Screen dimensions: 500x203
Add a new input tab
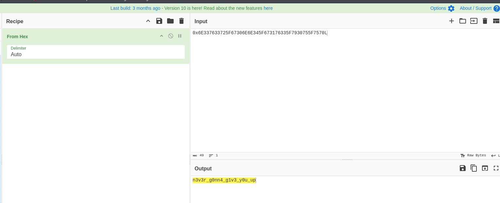[452, 21]
